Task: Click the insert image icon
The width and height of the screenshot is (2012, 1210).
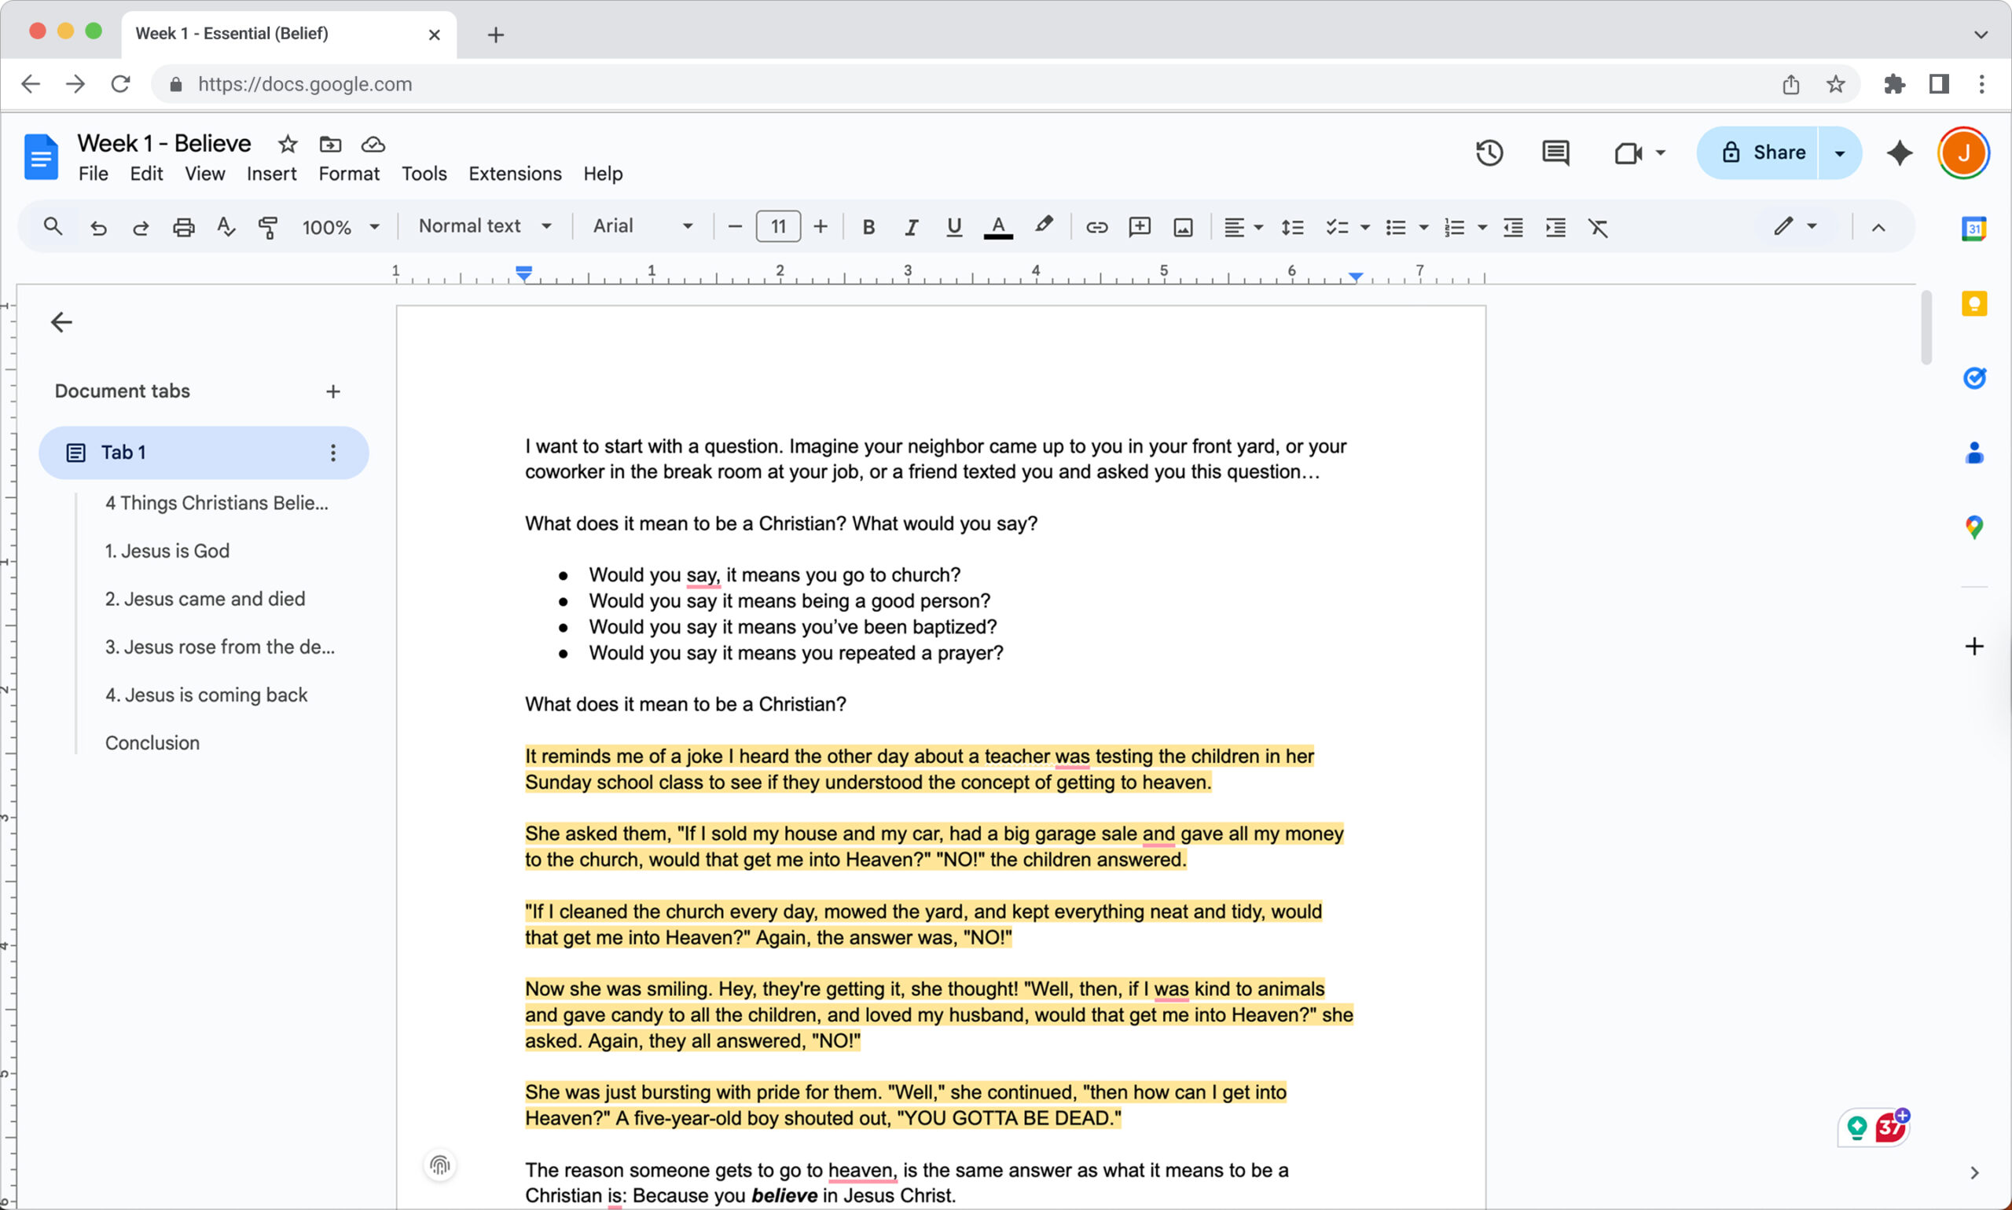Action: click(x=1183, y=226)
